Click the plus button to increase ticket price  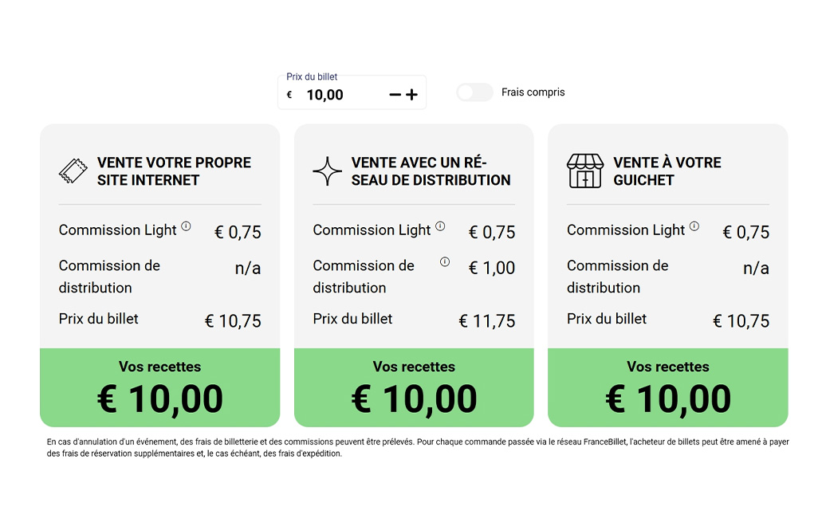pyautogui.click(x=411, y=95)
